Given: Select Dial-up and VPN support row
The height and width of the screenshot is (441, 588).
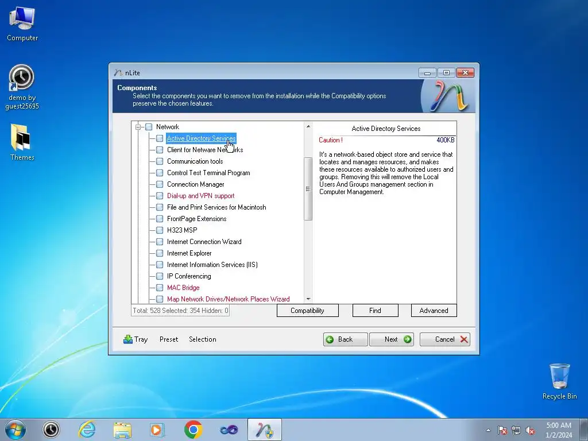Looking at the screenshot, I should pos(200,196).
